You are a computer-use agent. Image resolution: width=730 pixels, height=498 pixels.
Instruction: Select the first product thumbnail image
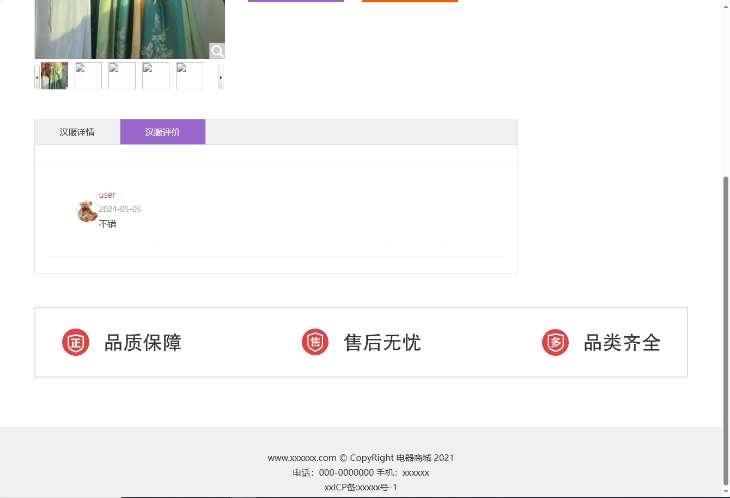[x=53, y=75]
